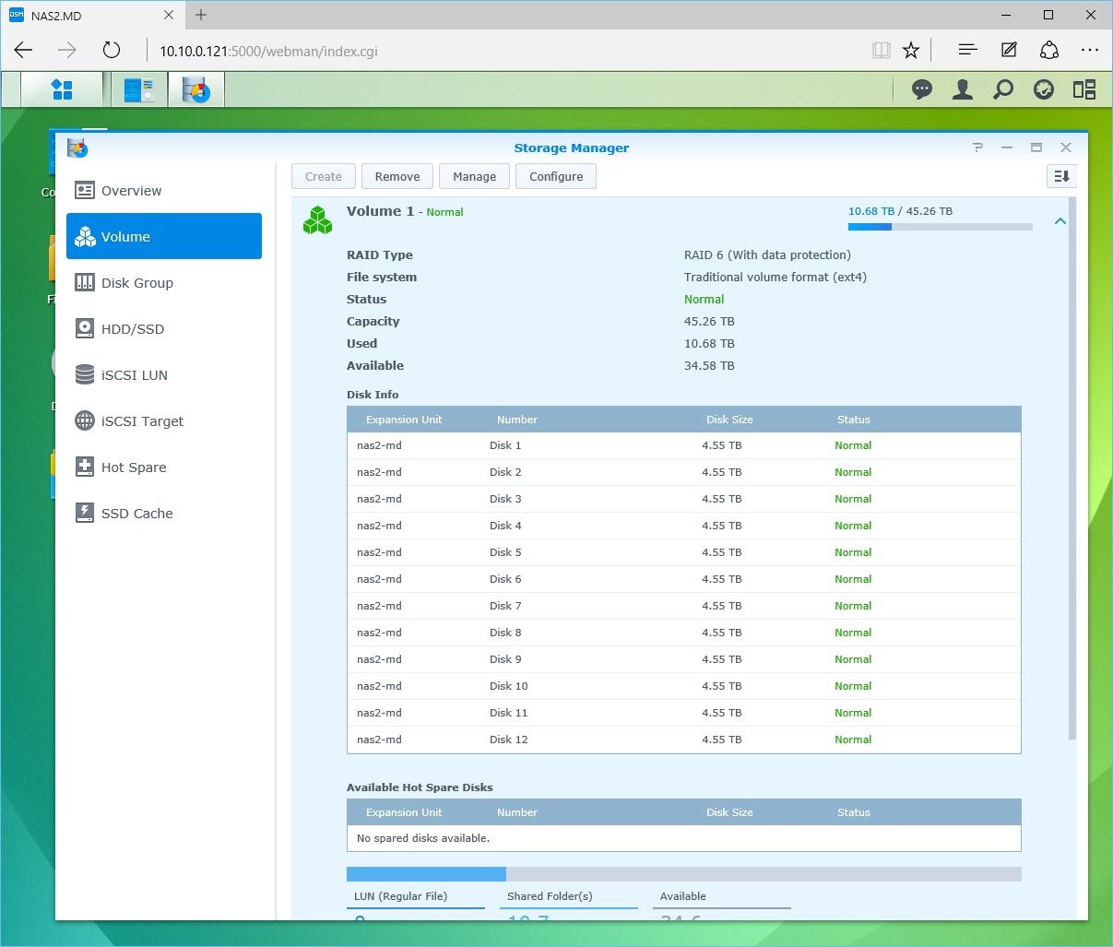The width and height of the screenshot is (1113, 947).
Task: Click the Volume 1 green cubes icon
Action: tap(318, 219)
